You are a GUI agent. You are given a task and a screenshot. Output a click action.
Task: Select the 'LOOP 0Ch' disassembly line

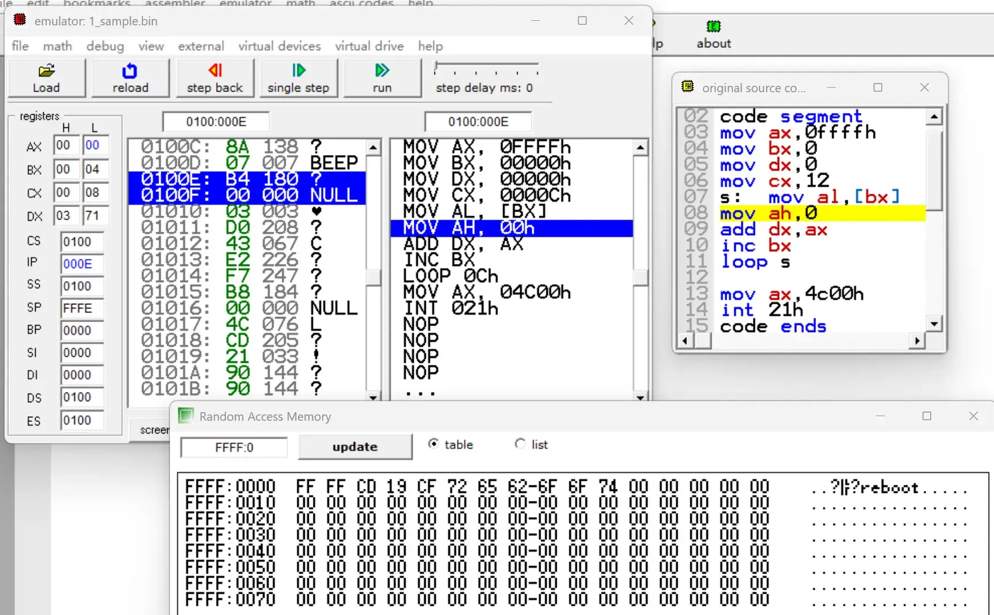(511, 277)
